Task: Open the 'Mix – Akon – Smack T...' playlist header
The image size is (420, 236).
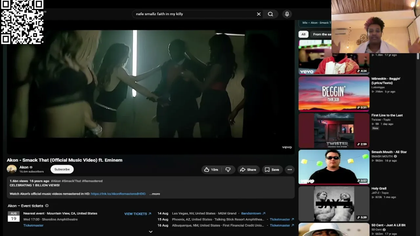Action: point(317,23)
